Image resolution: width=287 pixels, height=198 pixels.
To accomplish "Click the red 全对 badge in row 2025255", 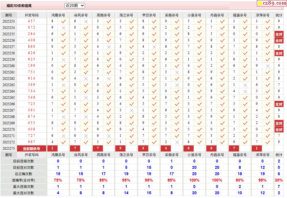I will (x=279, y=34).
